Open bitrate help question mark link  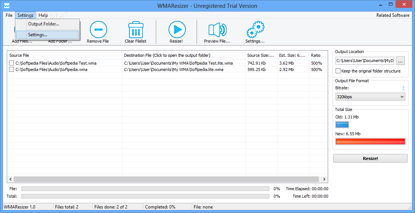tap(403, 88)
